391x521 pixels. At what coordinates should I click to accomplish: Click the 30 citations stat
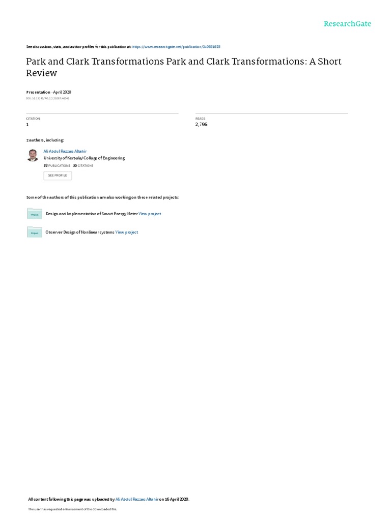pos(83,165)
